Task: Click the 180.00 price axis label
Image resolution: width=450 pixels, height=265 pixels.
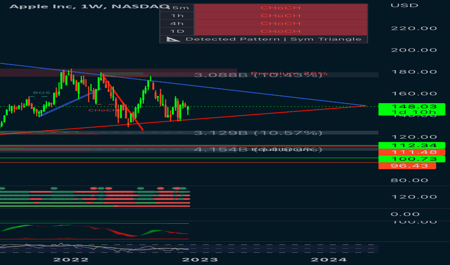Action: [x=414, y=72]
